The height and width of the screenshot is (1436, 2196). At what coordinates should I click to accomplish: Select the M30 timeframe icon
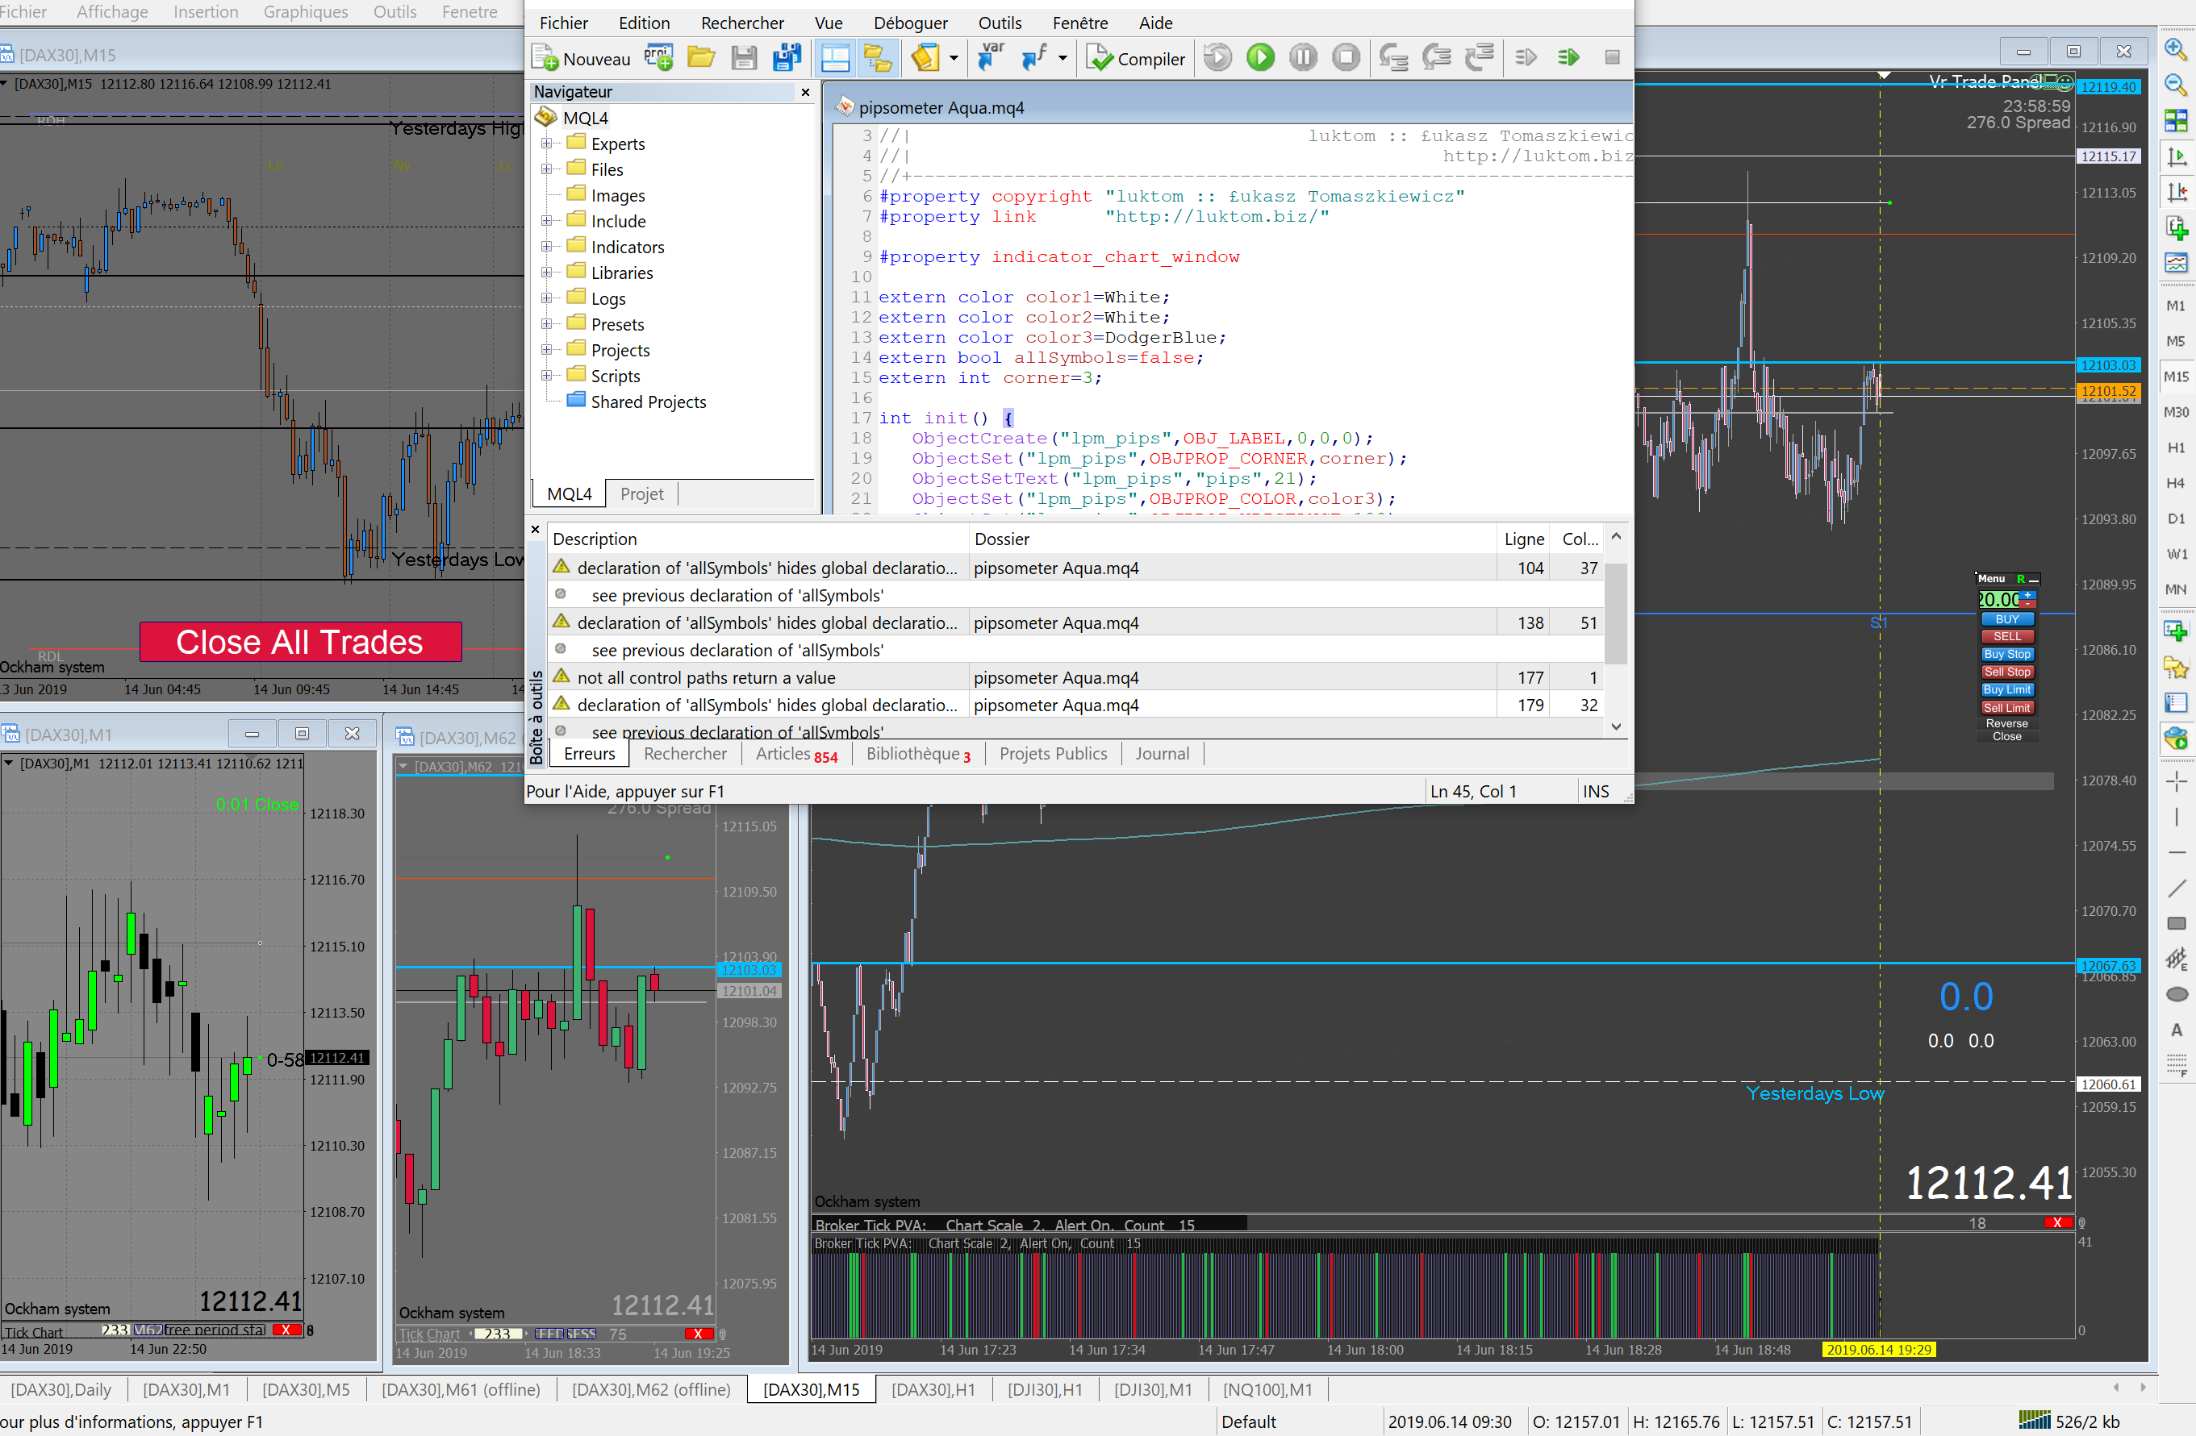tap(2176, 412)
